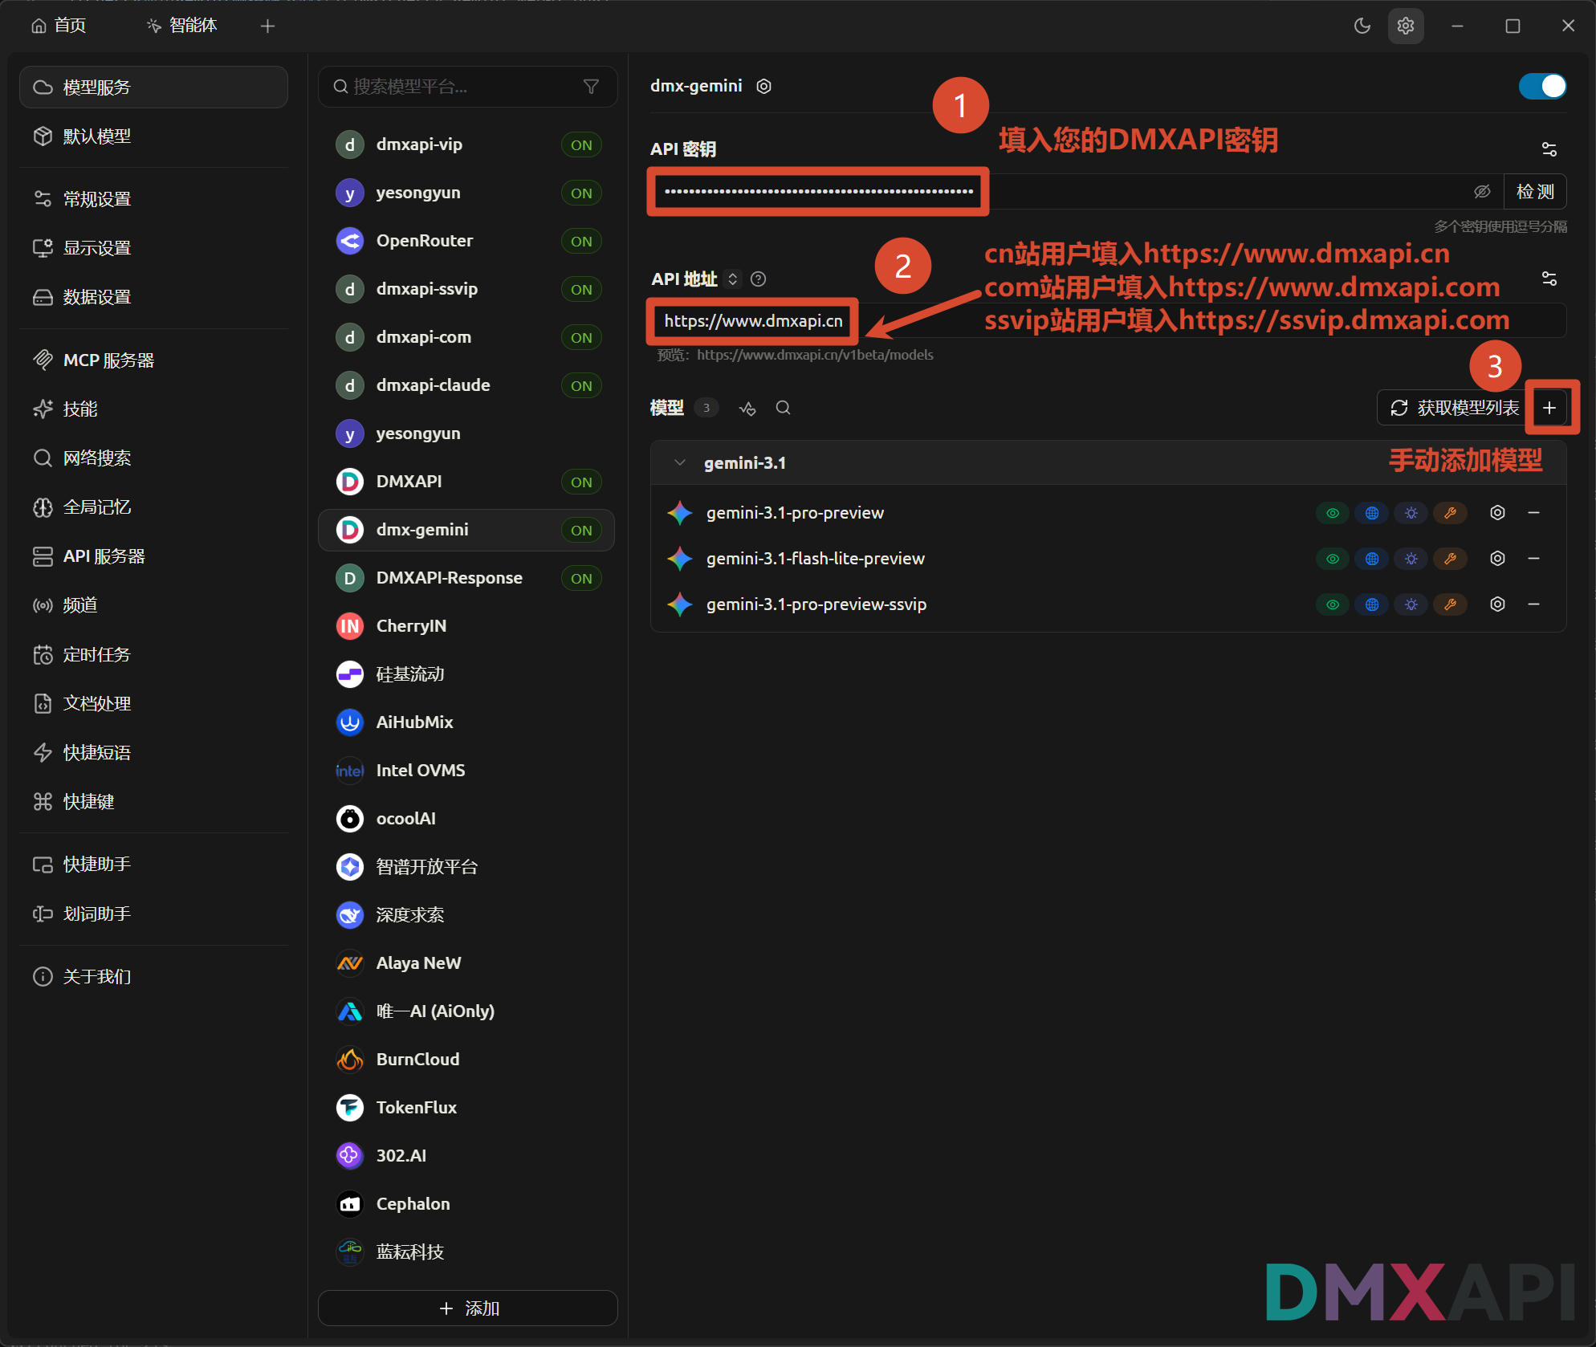Open 定时任务 settings

point(153,655)
